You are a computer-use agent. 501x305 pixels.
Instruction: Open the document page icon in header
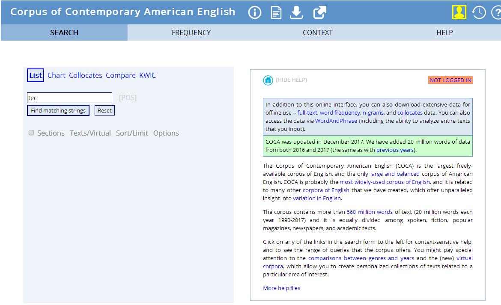276,13
